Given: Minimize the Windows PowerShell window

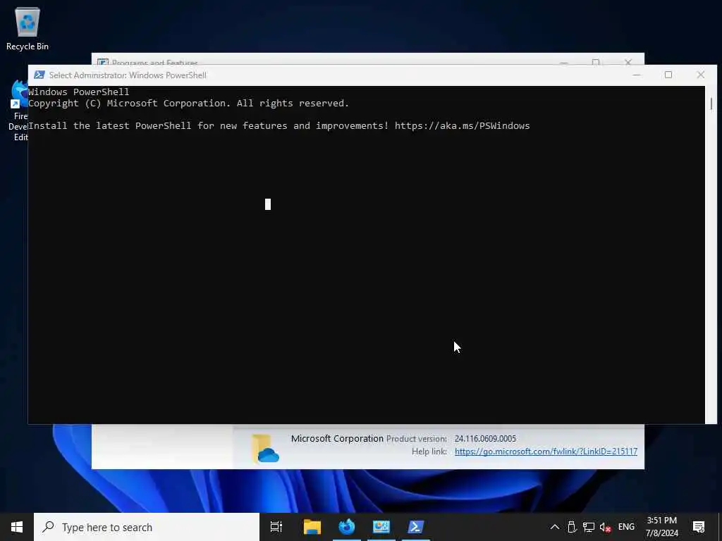Looking at the screenshot, I should pyautogui.click(x=637, y=75).
